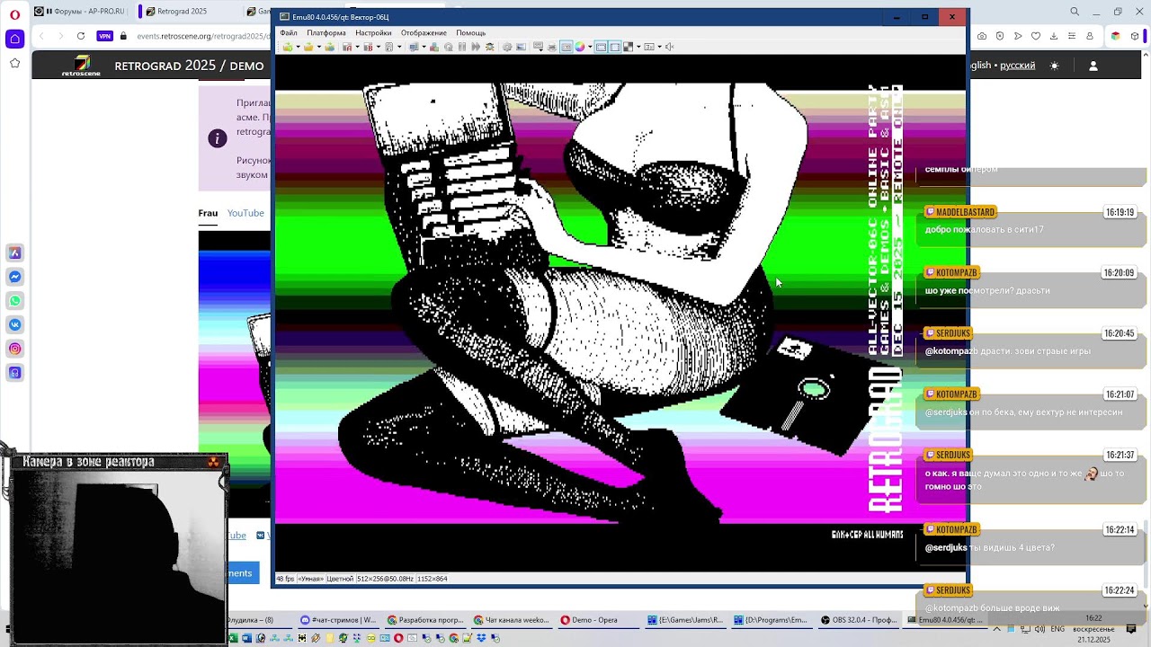The image size is (1151, 647).
Task: Click the VPN badge in the address bar
Action: (x=105, y=36)
